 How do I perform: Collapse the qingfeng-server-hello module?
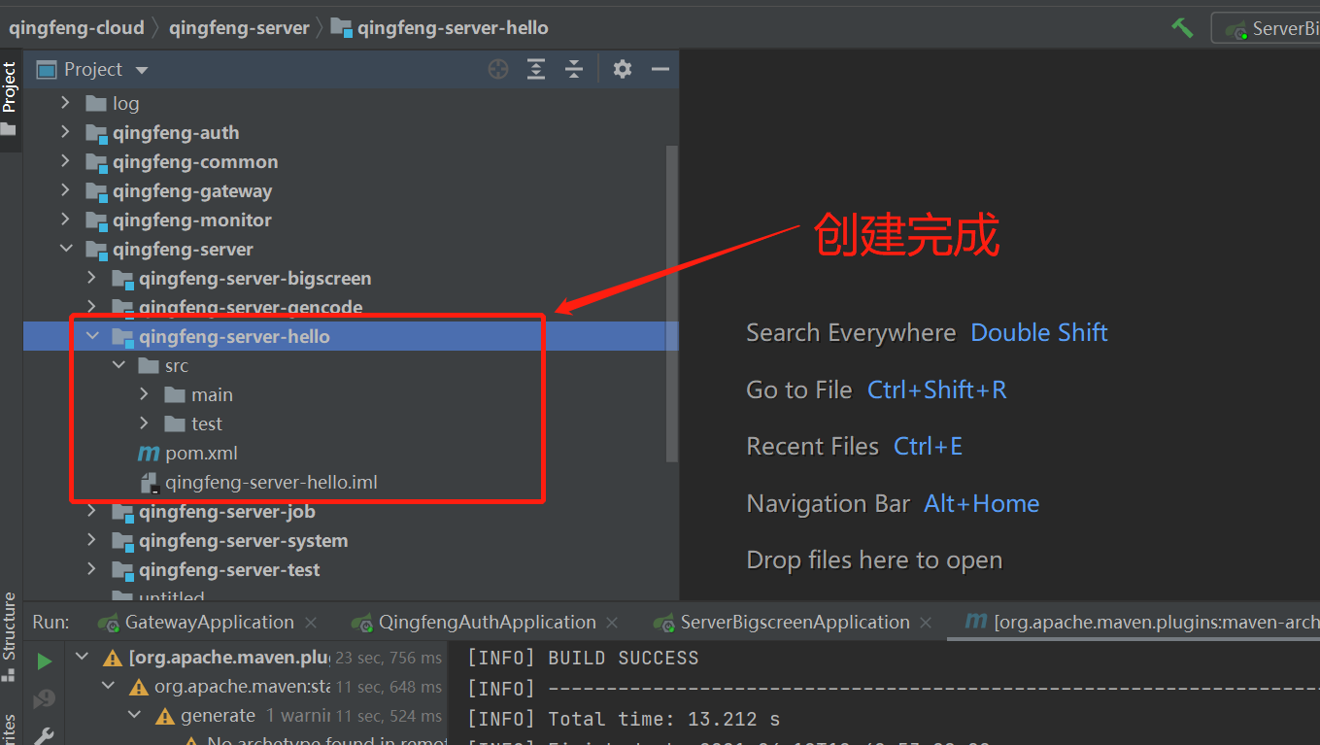tap(91, 336)
